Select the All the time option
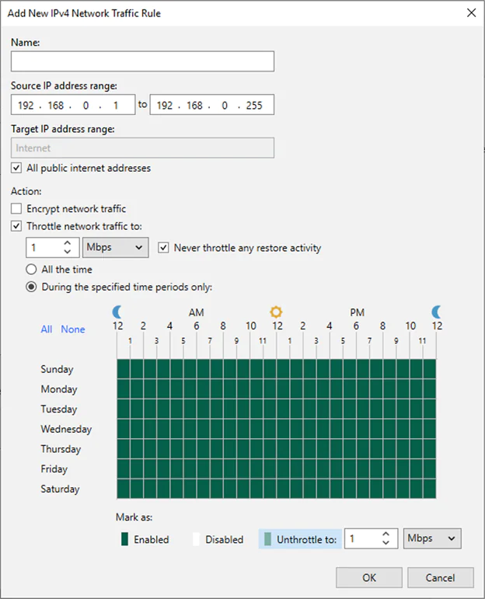This screenshot has width=485, height=599. click(x=31, y=270)
